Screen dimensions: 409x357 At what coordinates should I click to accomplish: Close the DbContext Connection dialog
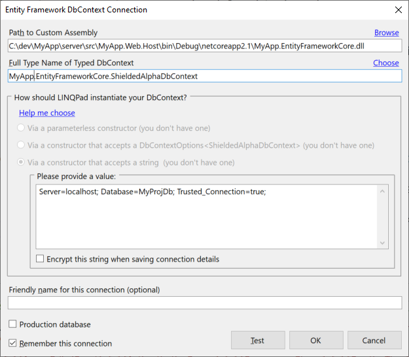point(399,10)
